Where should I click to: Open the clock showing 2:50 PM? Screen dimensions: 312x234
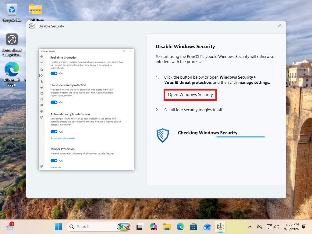(x=291, y=227)
